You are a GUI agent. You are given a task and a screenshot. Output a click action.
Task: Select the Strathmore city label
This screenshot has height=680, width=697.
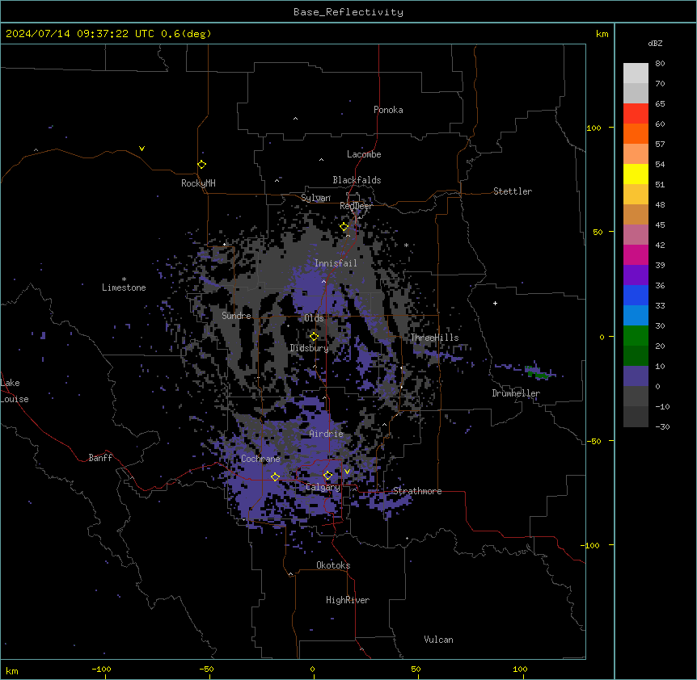point(417,491)
